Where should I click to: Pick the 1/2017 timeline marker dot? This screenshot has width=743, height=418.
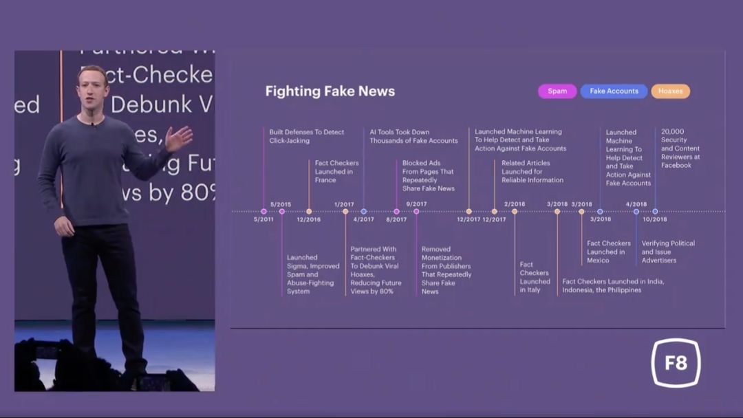(x=345, y=212)
